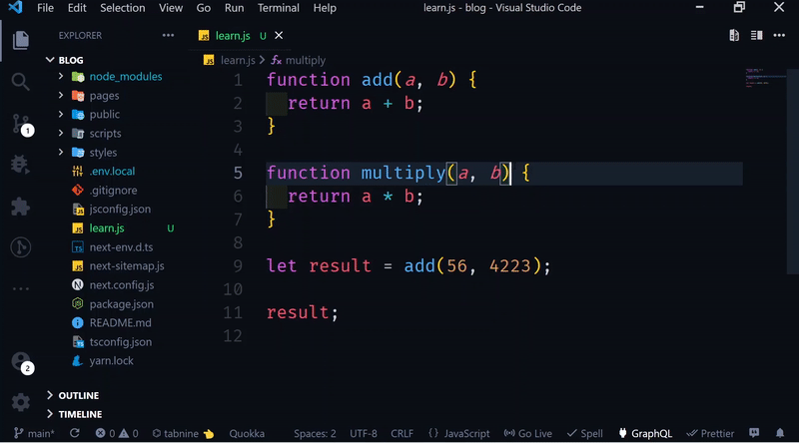Open the Terminal menu

tap(279, 8)
